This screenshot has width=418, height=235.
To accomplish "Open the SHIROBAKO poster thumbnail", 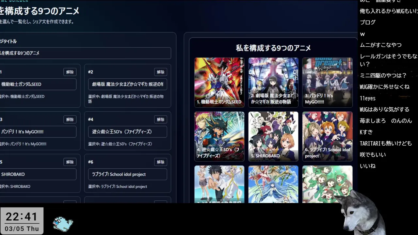I will [x=273, y=136].
